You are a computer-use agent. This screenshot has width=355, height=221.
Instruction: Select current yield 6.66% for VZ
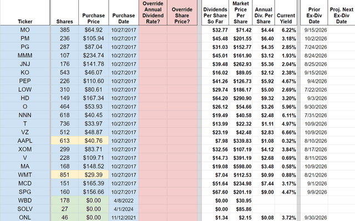click(x=286, y=132)
